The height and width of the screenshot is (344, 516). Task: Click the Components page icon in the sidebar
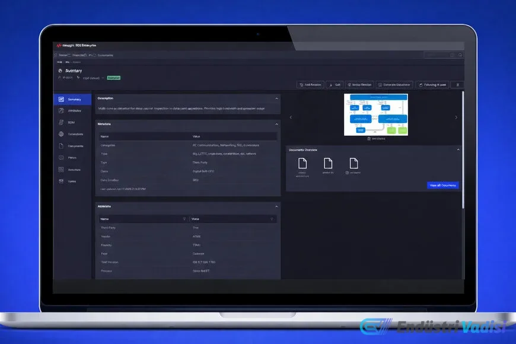pyautogui.click(x=62, y=146)
